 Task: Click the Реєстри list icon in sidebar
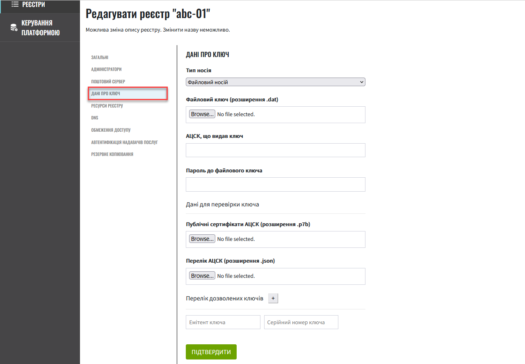coord(15,5)
